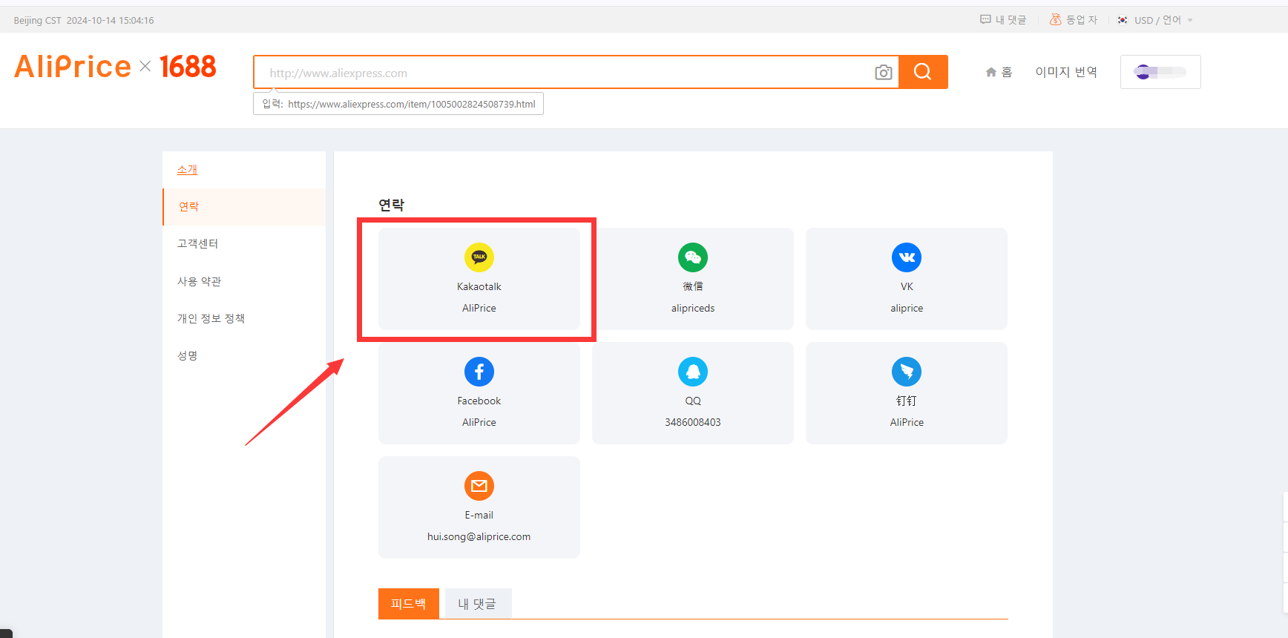1288x638 pixels.
Task: Click the home icon beside 홈
Action: (x=990, y=72)
